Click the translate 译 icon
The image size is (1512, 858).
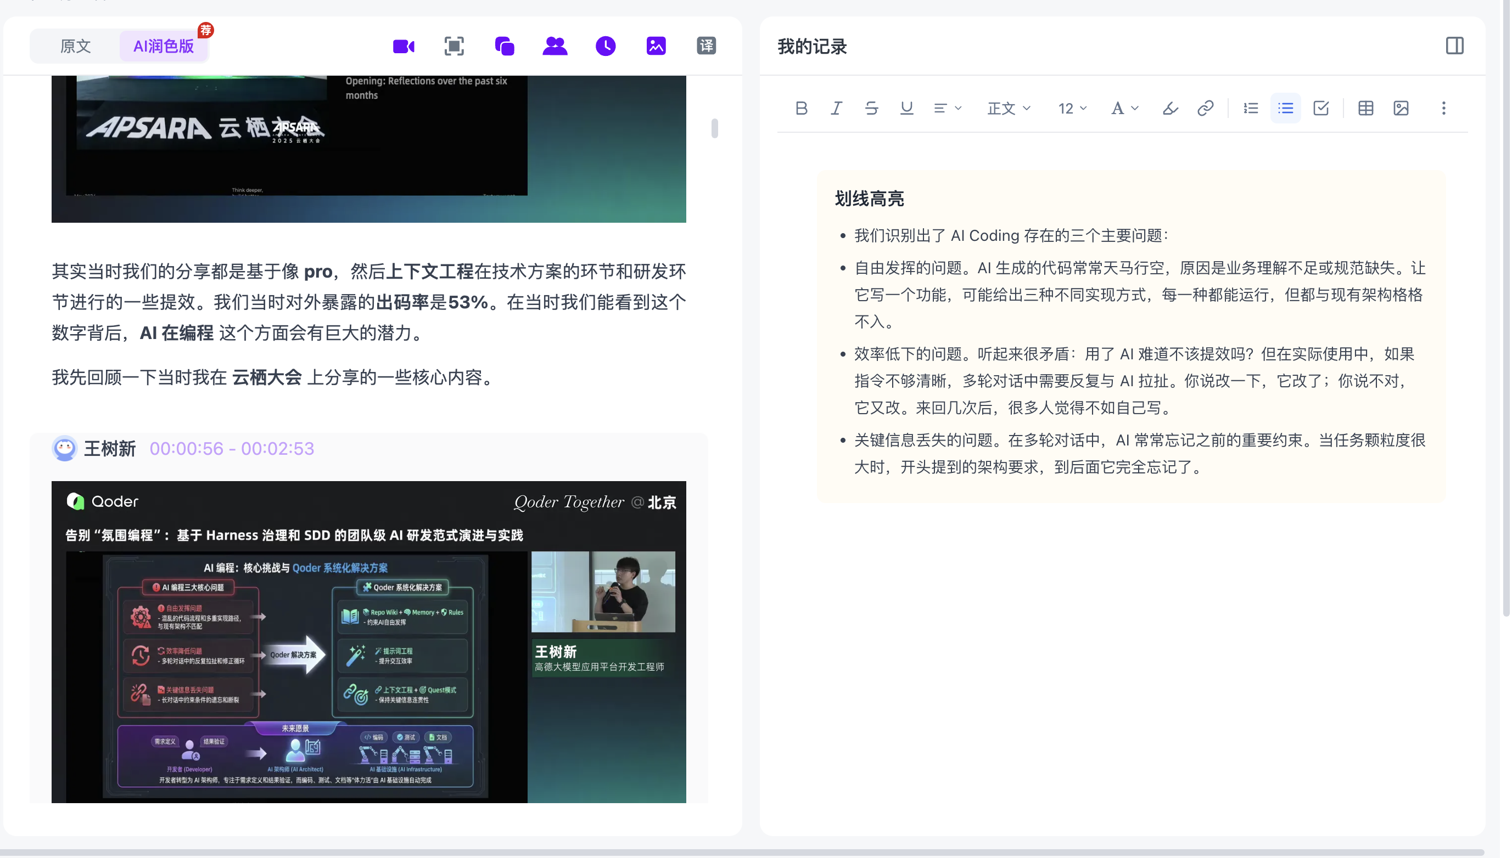(x=707, y=46)
